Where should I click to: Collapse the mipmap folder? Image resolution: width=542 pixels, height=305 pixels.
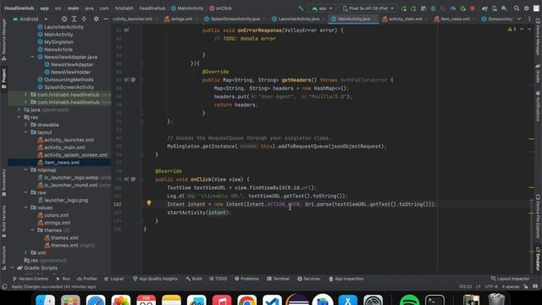[x=25, y=169]
